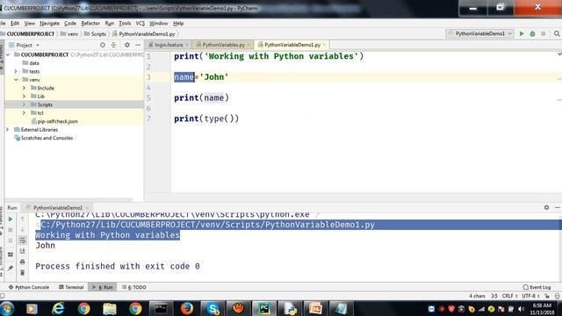Open the UTF-8 encoding selector

click(x=530, y=296)
